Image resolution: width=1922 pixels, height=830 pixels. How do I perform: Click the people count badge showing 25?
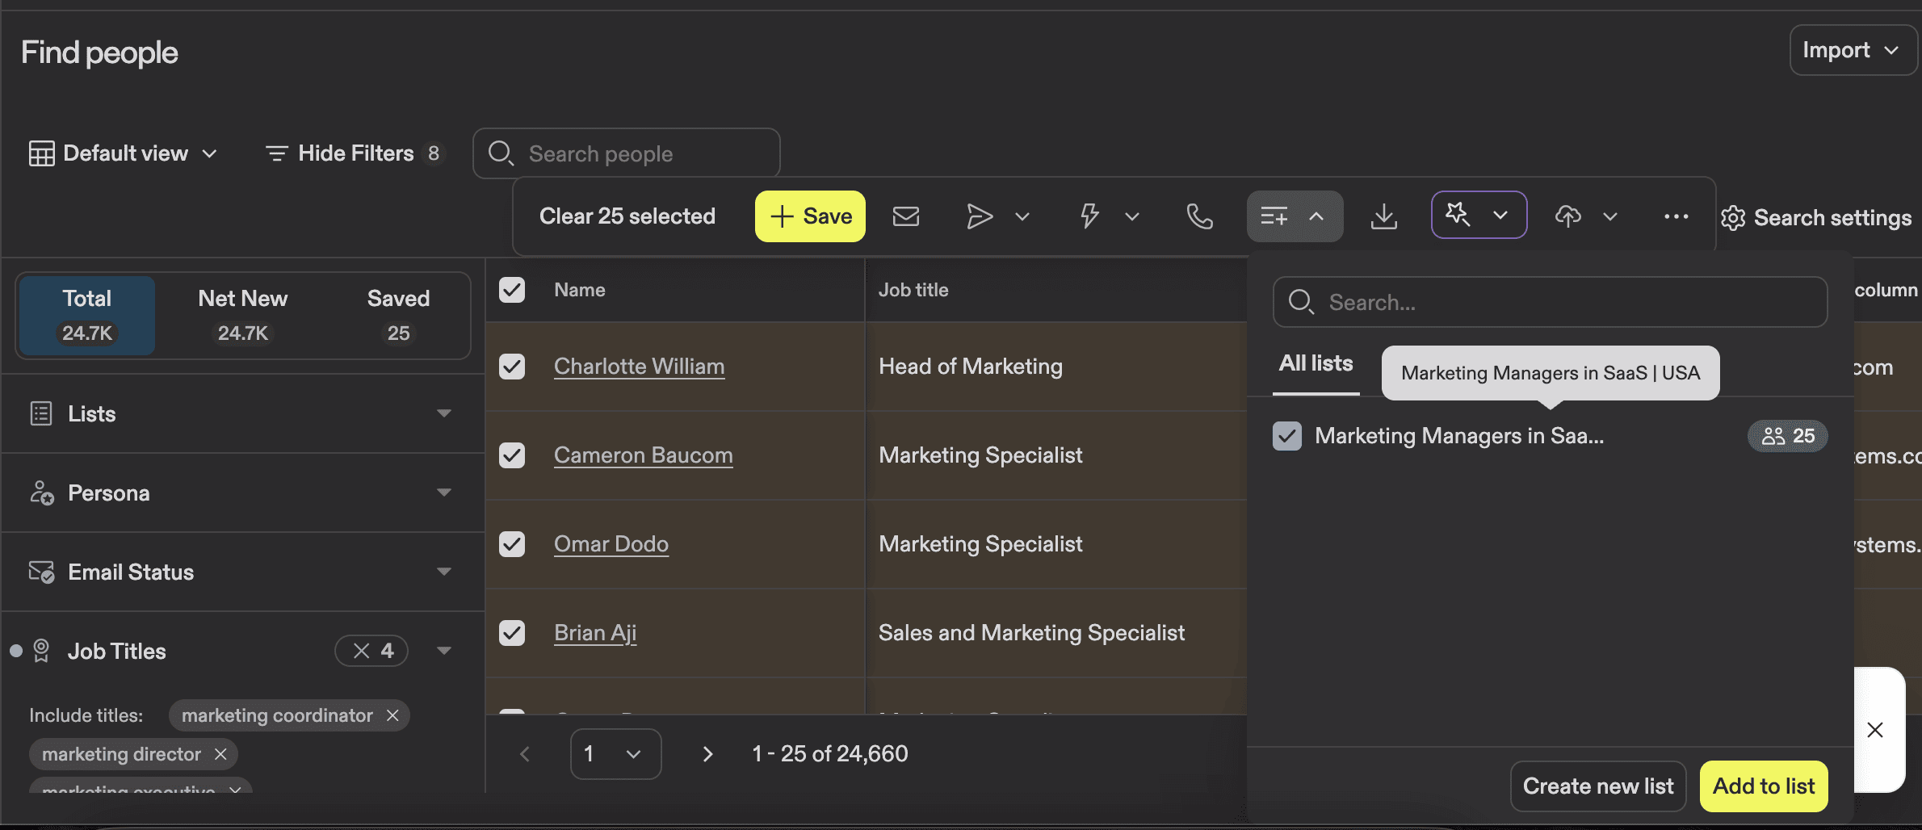pyautogui.click(x=1788, y=436)
